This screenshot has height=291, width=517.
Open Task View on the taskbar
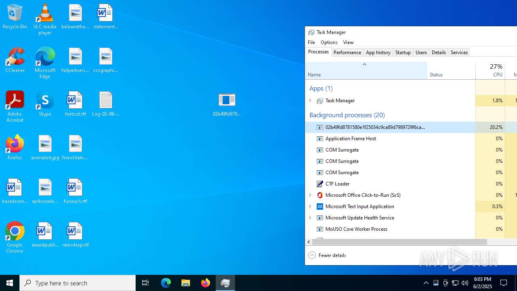[x=145, y=283]
